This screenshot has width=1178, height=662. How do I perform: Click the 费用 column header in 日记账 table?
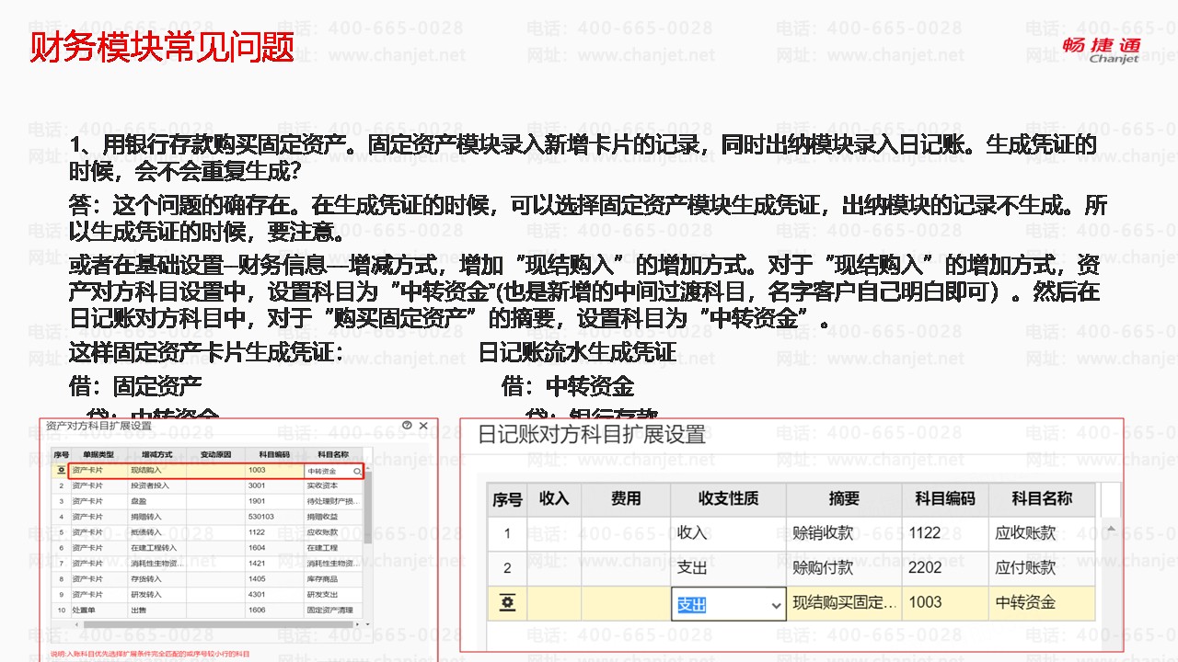click(x=626, y=499)
